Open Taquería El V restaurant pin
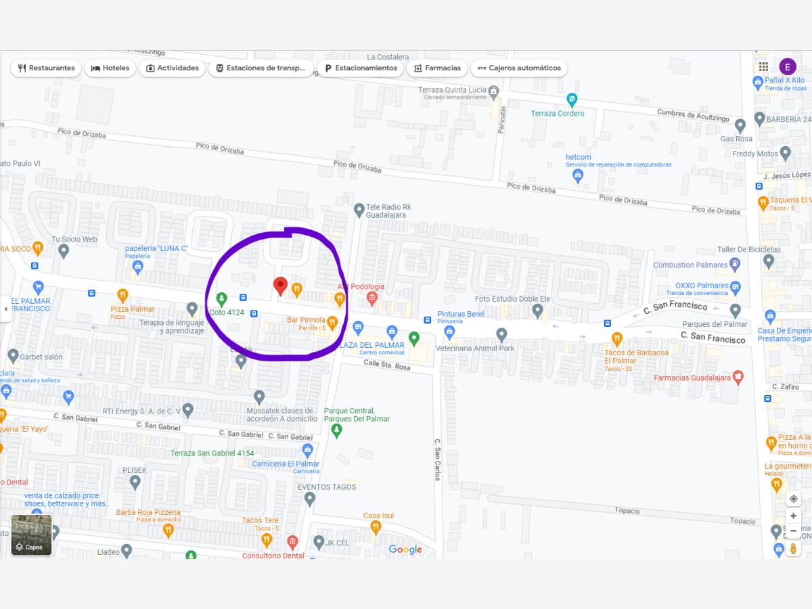Viewport: 812px width, 609px height. click(x=763, y=202)
